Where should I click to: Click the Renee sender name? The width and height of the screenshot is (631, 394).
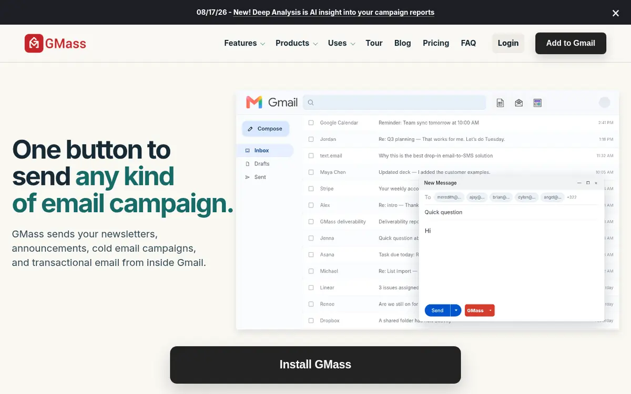tap(327, 304)
